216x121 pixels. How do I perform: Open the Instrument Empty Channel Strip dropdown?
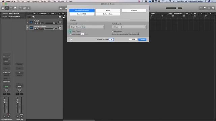pyautogui.click(x=87, y=27)
